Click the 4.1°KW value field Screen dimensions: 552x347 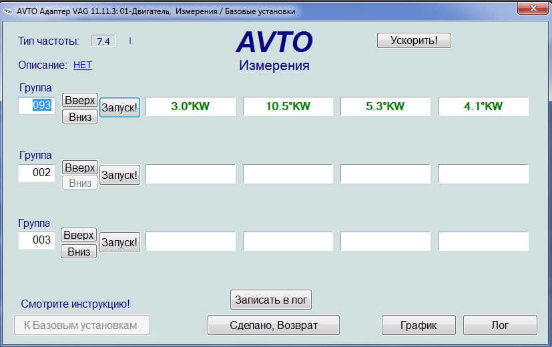(483, 106)
